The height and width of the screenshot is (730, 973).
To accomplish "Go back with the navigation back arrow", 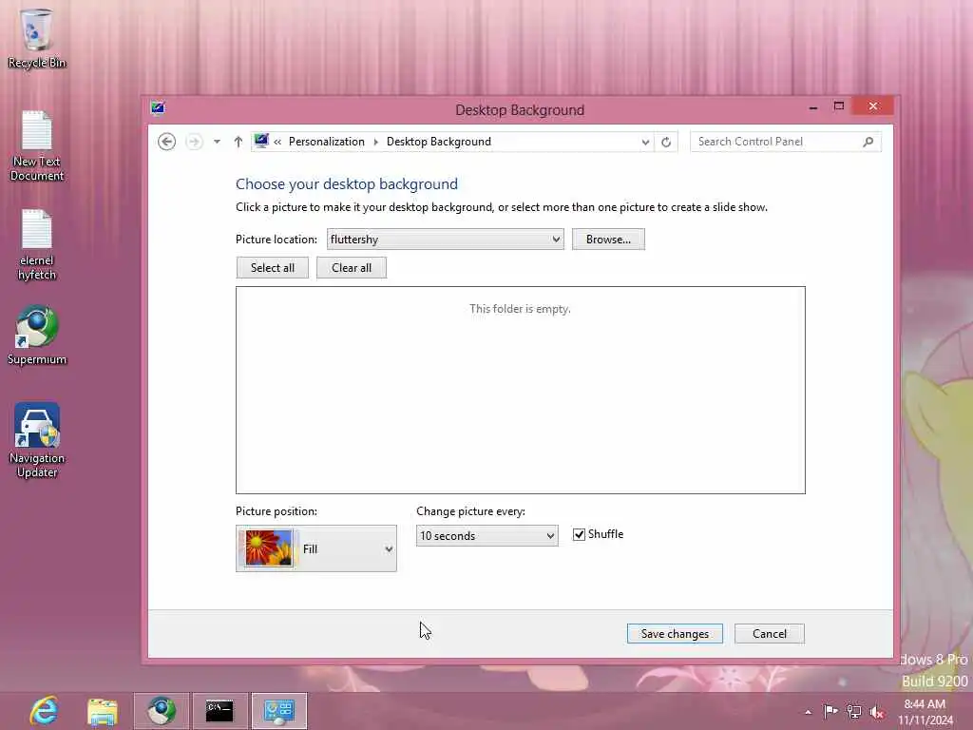I will 166,142.
